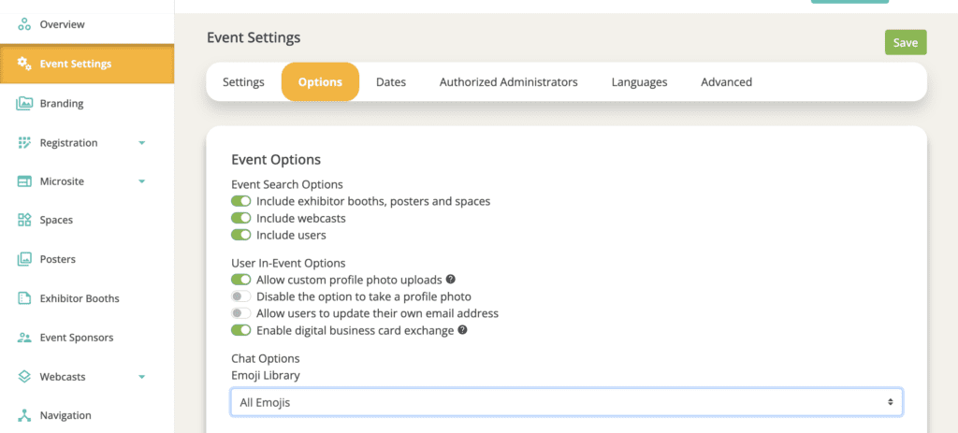Click the Spaces grid icon
Screen dimensions: 958x433
tap(24, 220)
